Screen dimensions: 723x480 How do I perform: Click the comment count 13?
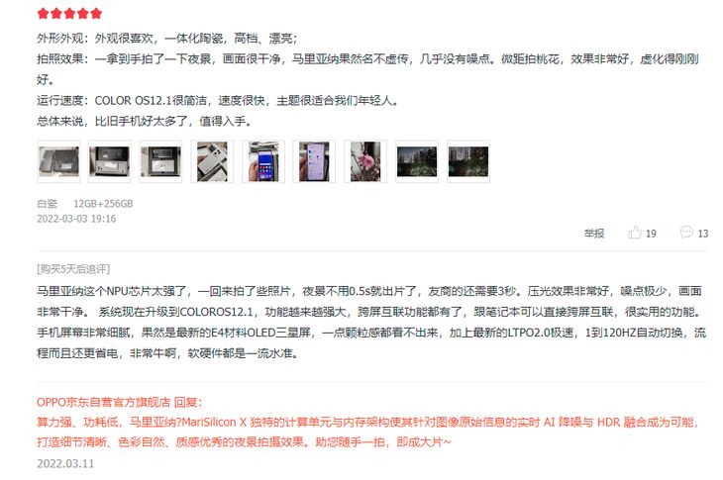[x=703, y=234]
